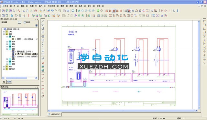The width and height of the screenshot is (207, 120).
Task: Click the Cut scissors icon
Action: pyautogui.click(x=24, y=11)
